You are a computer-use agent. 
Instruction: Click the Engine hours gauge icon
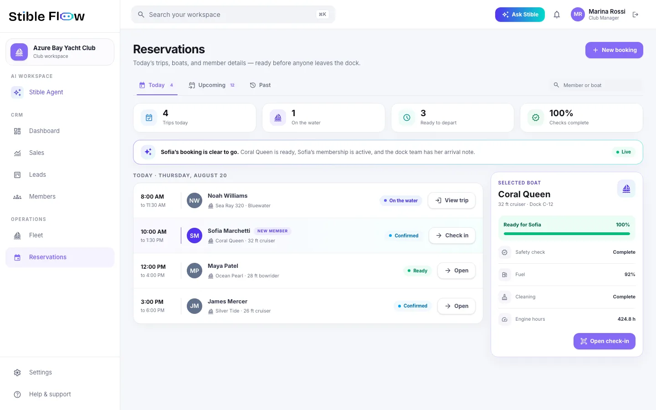[x=504, y=319]
